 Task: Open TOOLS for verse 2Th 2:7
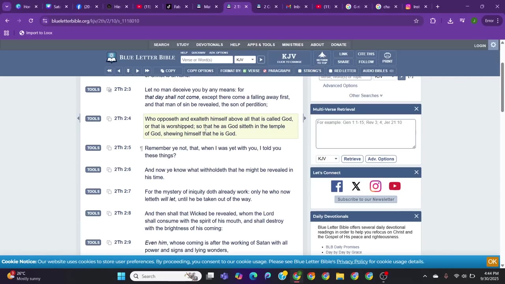click(x=93, y=192)
